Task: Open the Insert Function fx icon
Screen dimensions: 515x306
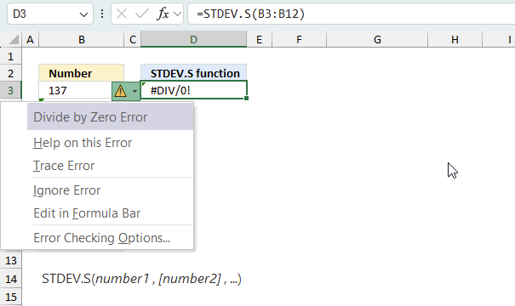Action: click(163, 14)
